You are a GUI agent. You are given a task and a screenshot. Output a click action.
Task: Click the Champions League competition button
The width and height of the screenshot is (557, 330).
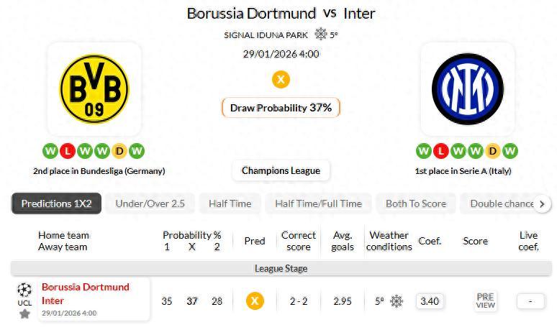(x=281, y=170)
